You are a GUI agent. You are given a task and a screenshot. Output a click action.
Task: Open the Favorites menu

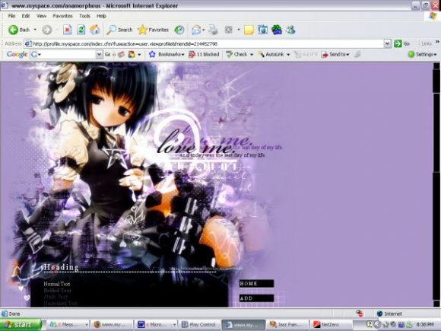click(62, 16)
